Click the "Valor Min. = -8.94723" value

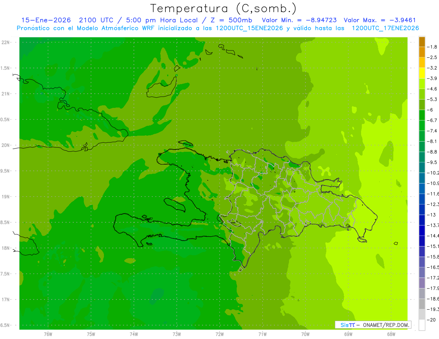tap(300, 20)
